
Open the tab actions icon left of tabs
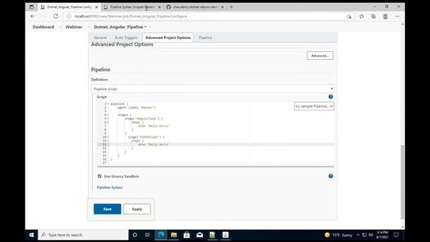pos(32,7)
